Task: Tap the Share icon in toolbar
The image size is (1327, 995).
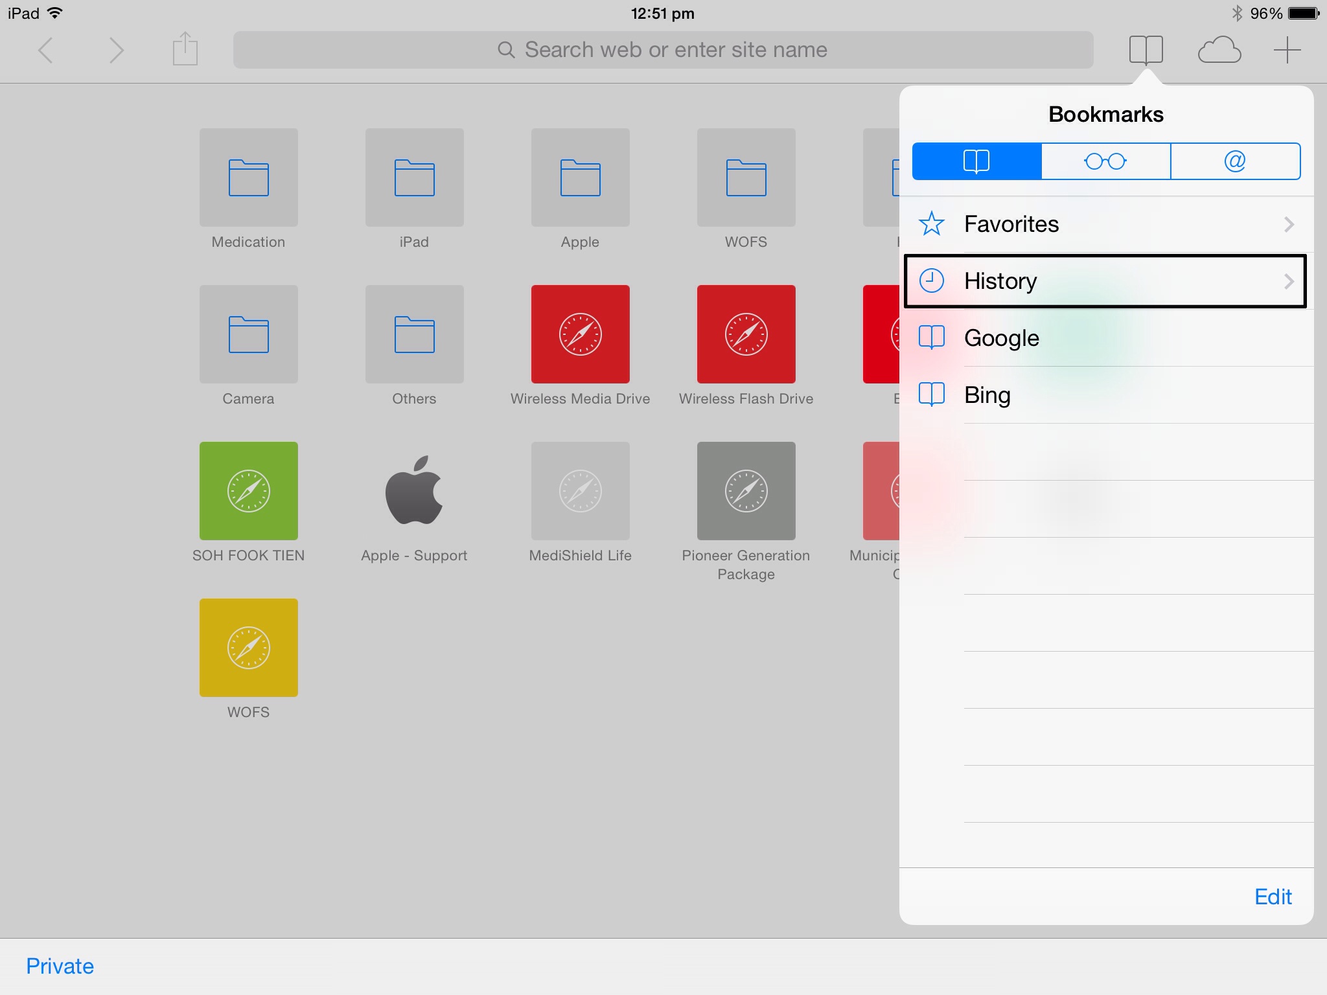Action: pos(185,49)
